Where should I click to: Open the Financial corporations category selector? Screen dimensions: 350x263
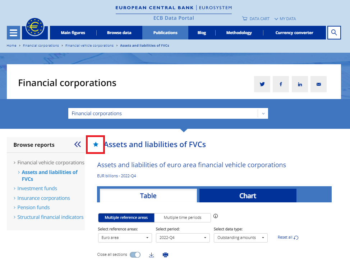pyautogui.click(x=168, y=113)
